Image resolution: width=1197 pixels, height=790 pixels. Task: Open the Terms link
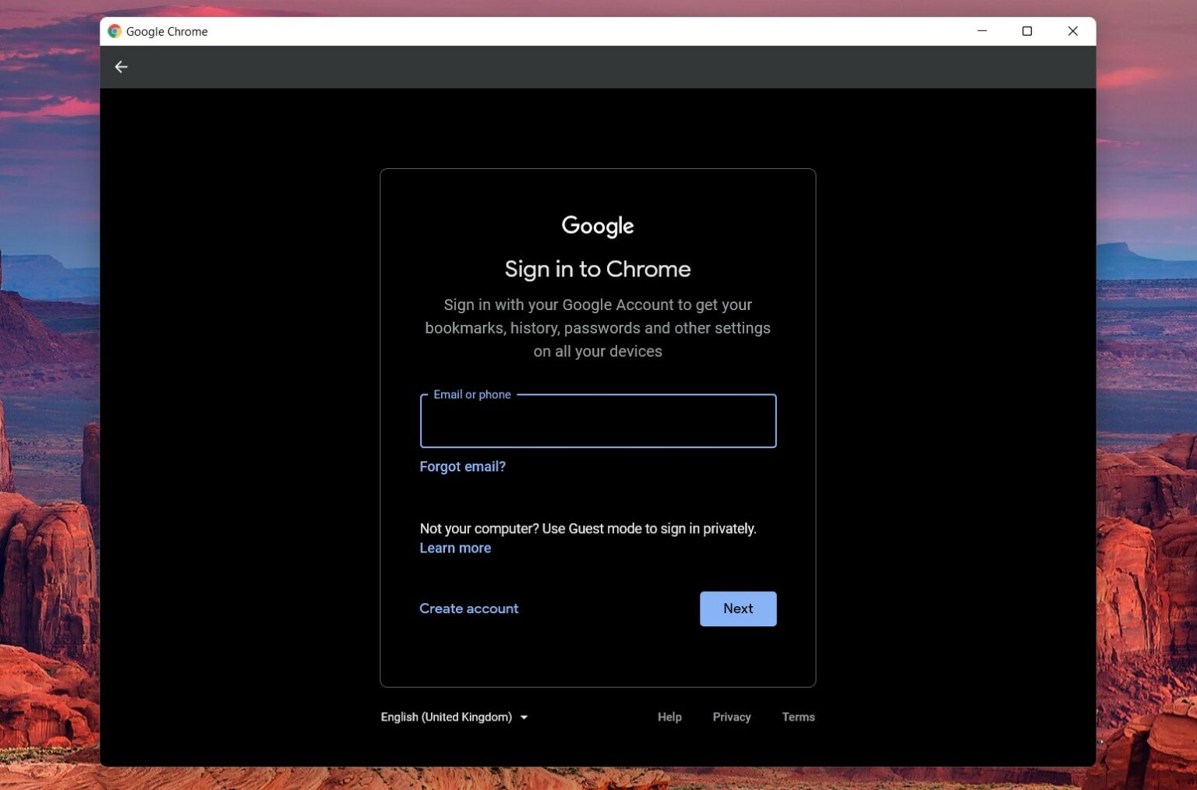click(798, 717)
